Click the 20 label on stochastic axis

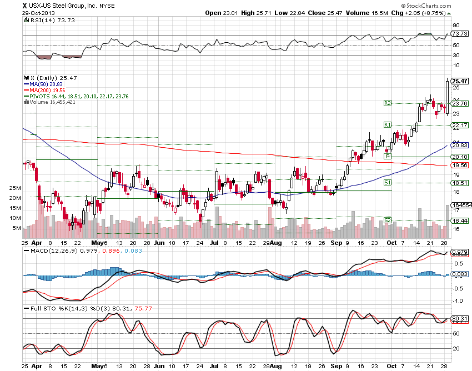tap(456, 348)
